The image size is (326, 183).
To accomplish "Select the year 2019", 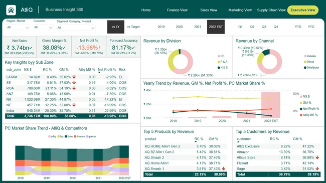I will click(x=161, y=27).
